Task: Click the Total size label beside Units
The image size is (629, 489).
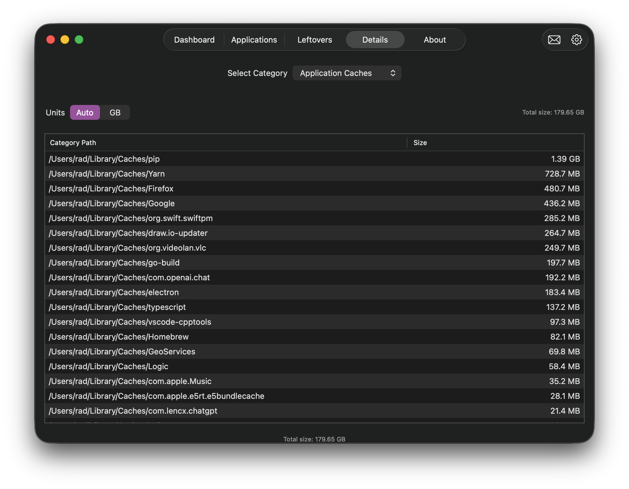Action: (553, 112)
